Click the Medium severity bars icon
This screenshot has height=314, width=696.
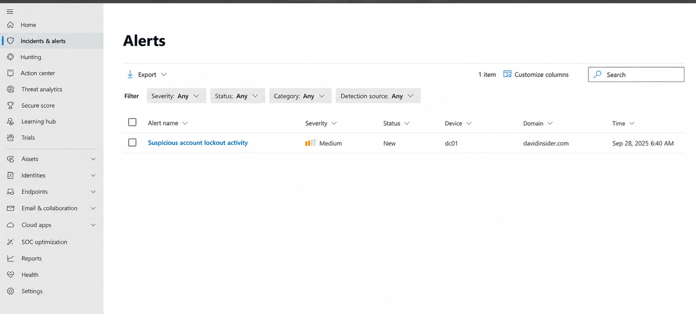311,143
